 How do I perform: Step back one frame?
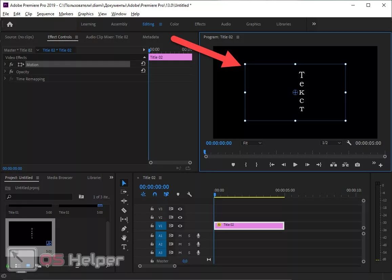coord(284,165)
